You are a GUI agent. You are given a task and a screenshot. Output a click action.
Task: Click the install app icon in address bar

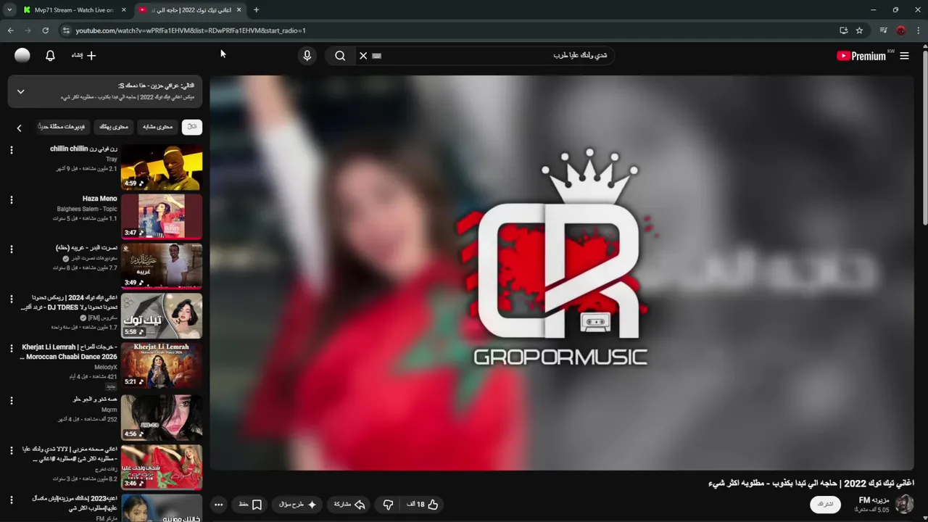point(843,30)
